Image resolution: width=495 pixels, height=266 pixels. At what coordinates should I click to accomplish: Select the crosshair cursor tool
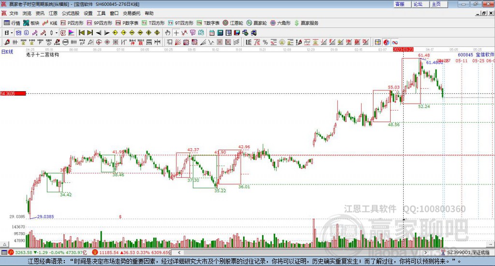coord(176,33)
